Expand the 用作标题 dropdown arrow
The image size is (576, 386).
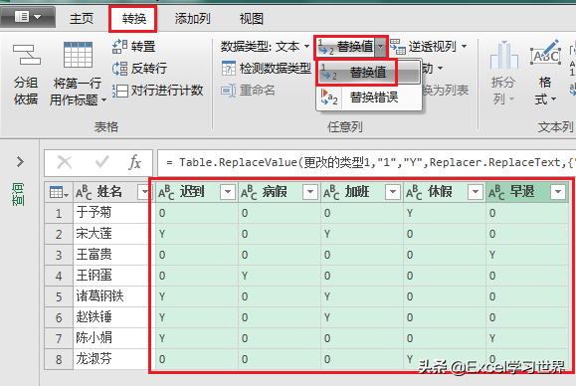pos(104,99)
